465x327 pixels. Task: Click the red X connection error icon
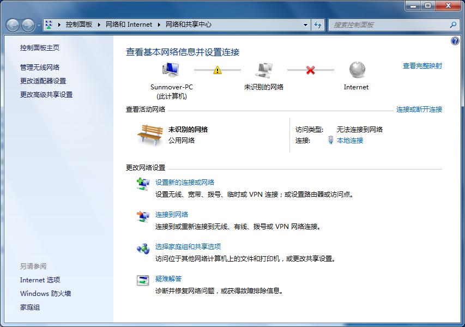310,70
